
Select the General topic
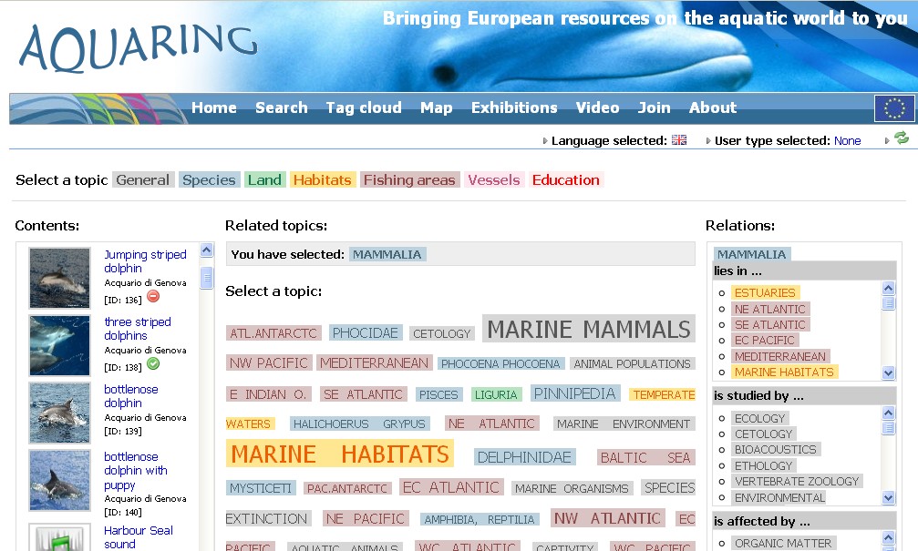tap(143, 179)
